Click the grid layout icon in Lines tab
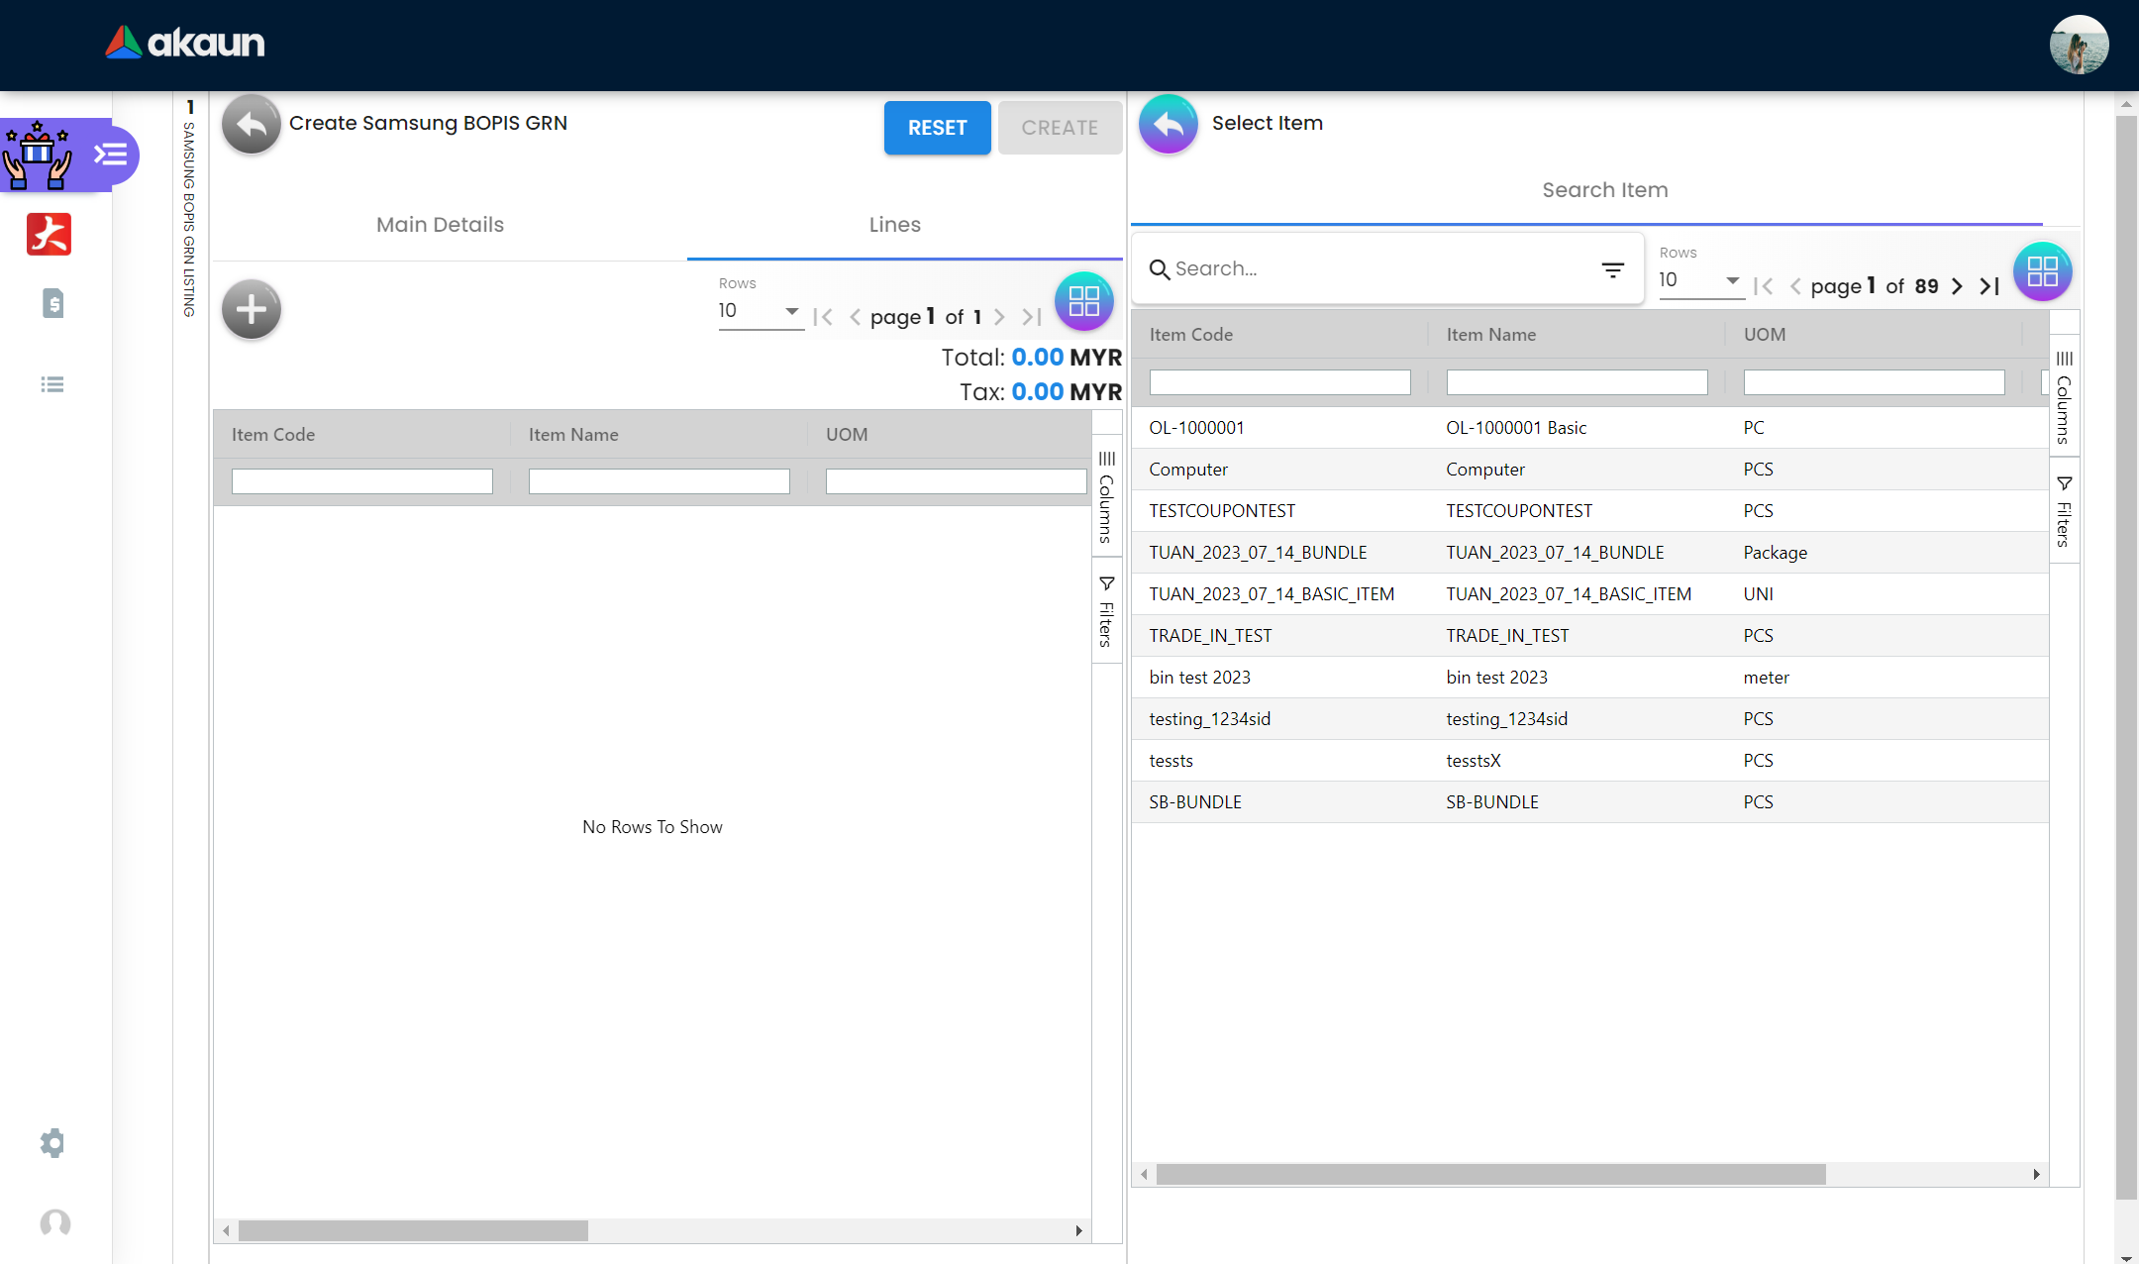The height and width of the screenshot is (1264, 2139). pos(1083,301)
